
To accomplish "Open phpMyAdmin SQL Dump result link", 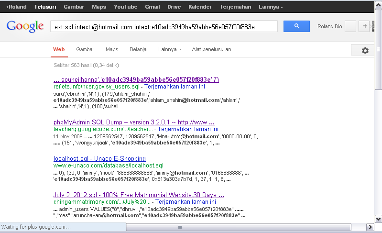I will click(x=134, y=122).
